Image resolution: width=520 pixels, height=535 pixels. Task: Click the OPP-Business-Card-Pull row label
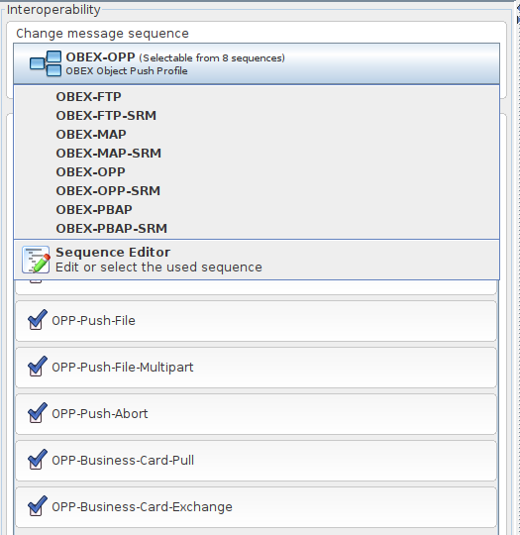point(123,461)
